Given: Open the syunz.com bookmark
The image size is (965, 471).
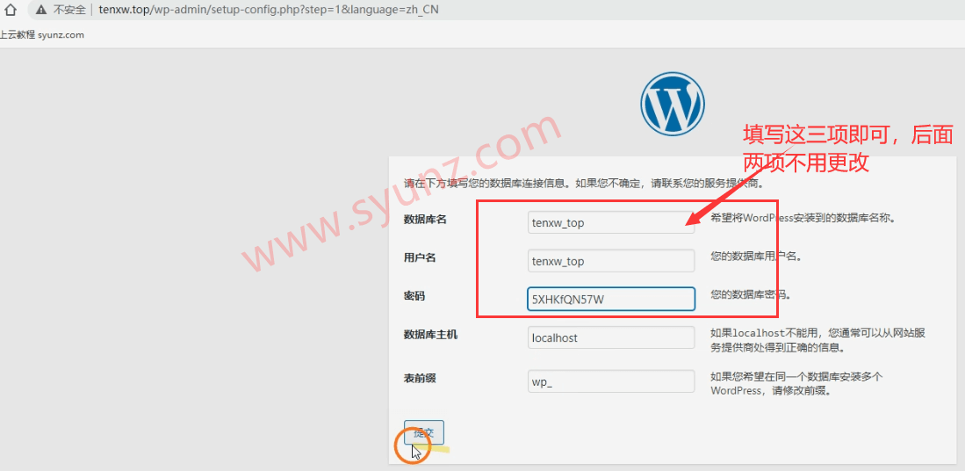Looking at the screenshot, I should [42, 35].
